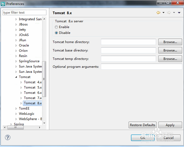
Task: Select Tomcat 4.x in the tree
Action: 33,82
